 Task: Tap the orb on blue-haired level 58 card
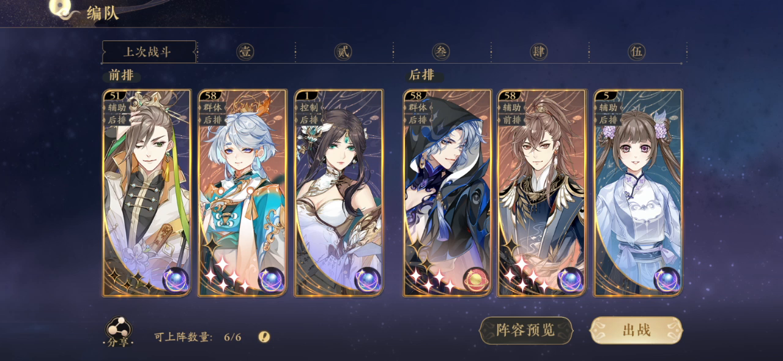[271, 280]
